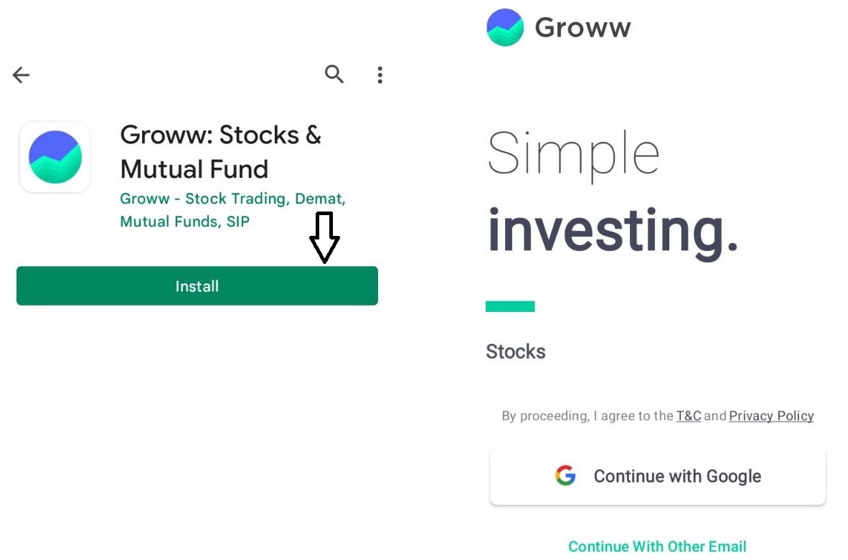Click Continue with Google
Screen dimensions: 848x560
pos(656,475)
